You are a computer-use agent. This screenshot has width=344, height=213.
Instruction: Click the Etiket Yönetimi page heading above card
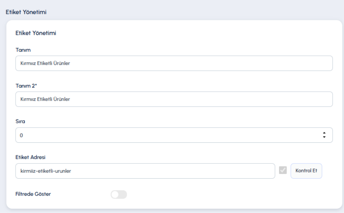coord(26,12)
